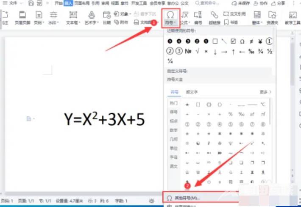Click the formula Y=X²+3X+5 in document
This screenshot has height=207, width=301.
click(104, 119)
